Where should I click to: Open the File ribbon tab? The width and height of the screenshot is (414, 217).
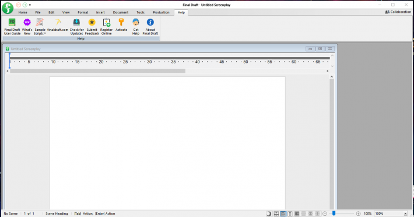coord(38,12)
